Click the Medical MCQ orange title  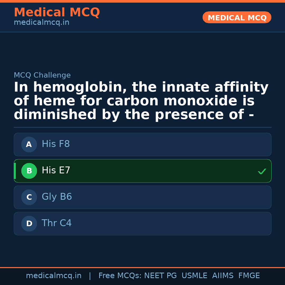[x=57, y=12]
